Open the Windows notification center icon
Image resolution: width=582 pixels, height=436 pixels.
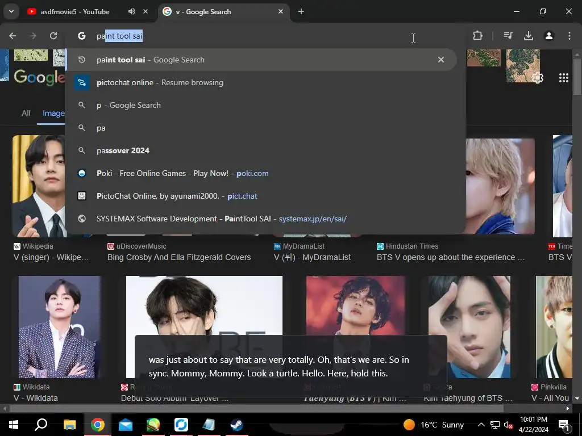564,425
